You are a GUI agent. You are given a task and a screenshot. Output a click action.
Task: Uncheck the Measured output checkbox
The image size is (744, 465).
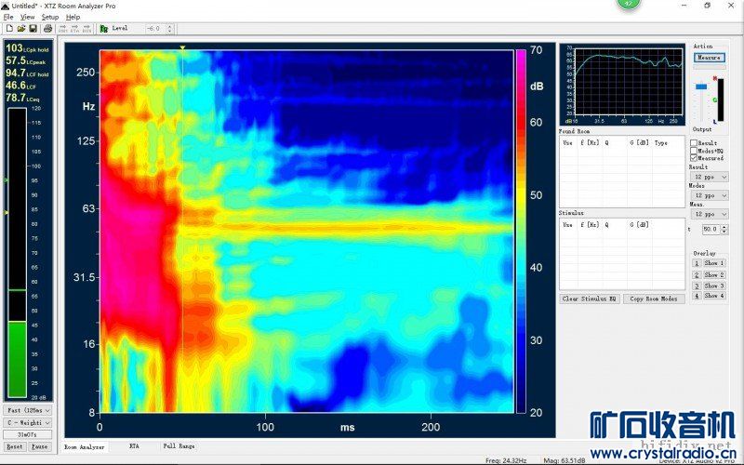(693, 158)
